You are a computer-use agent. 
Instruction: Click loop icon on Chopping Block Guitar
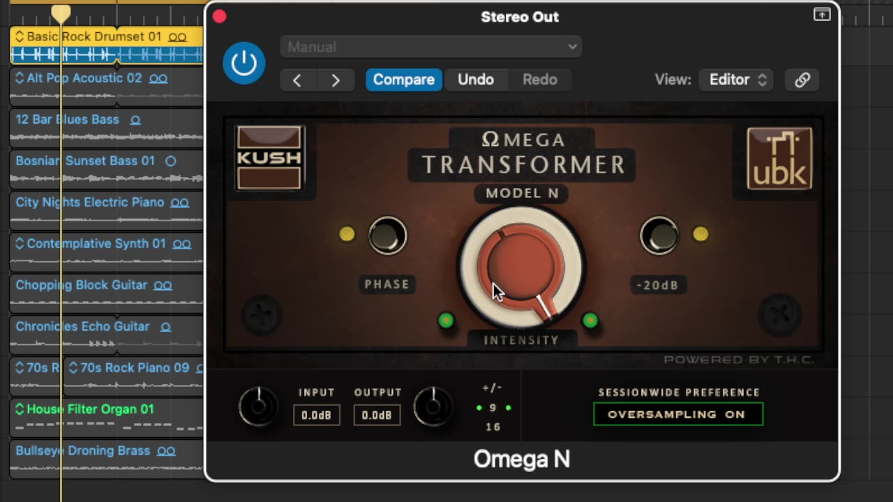(163, 285)
